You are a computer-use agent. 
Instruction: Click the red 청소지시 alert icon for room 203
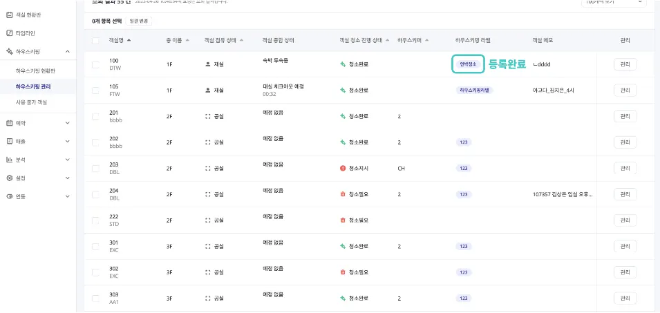click(343, 168)
